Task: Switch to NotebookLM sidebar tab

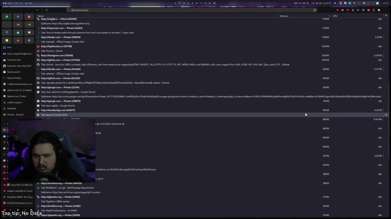Action: tap(18, 72)
